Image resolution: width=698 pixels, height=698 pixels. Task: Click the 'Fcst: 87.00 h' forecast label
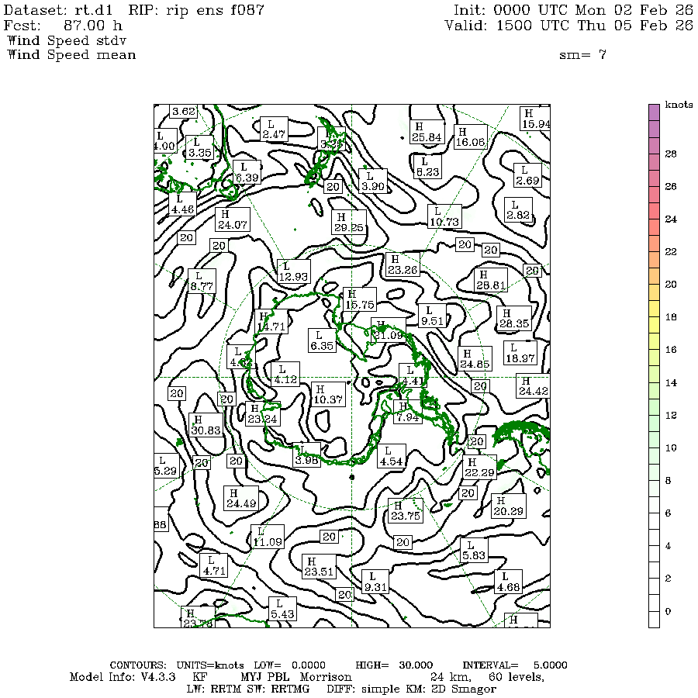click(63, 26)
